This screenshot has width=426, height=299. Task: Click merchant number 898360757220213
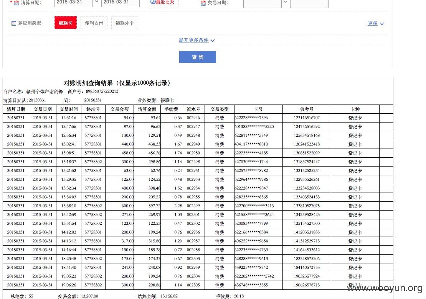(102, 91)
